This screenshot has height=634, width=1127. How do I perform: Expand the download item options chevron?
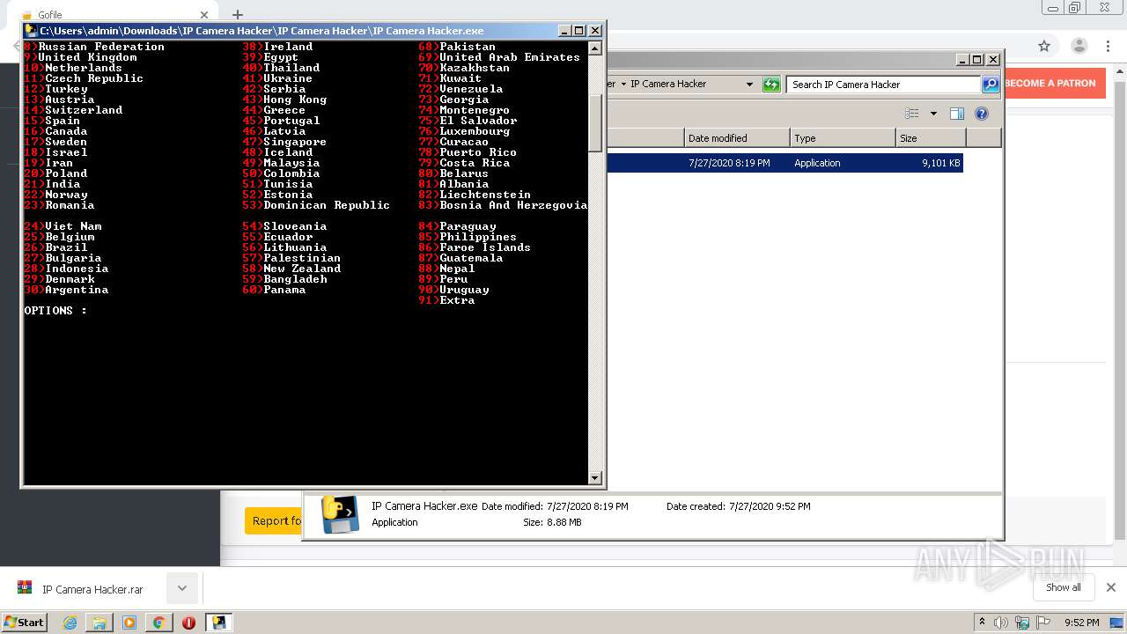pyautogui.click(x=182, y=588)
